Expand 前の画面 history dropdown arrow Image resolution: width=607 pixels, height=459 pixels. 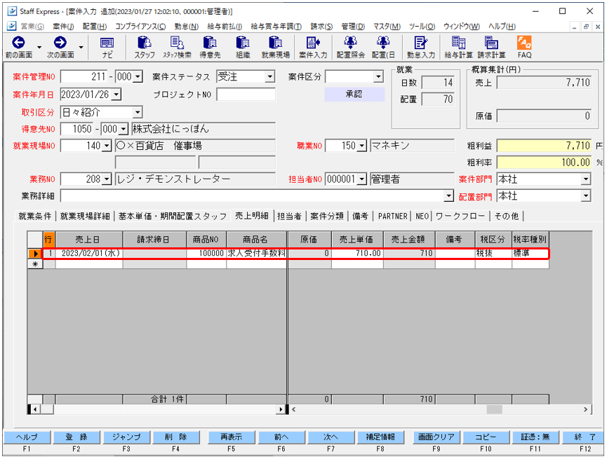[x=39, y=47]
